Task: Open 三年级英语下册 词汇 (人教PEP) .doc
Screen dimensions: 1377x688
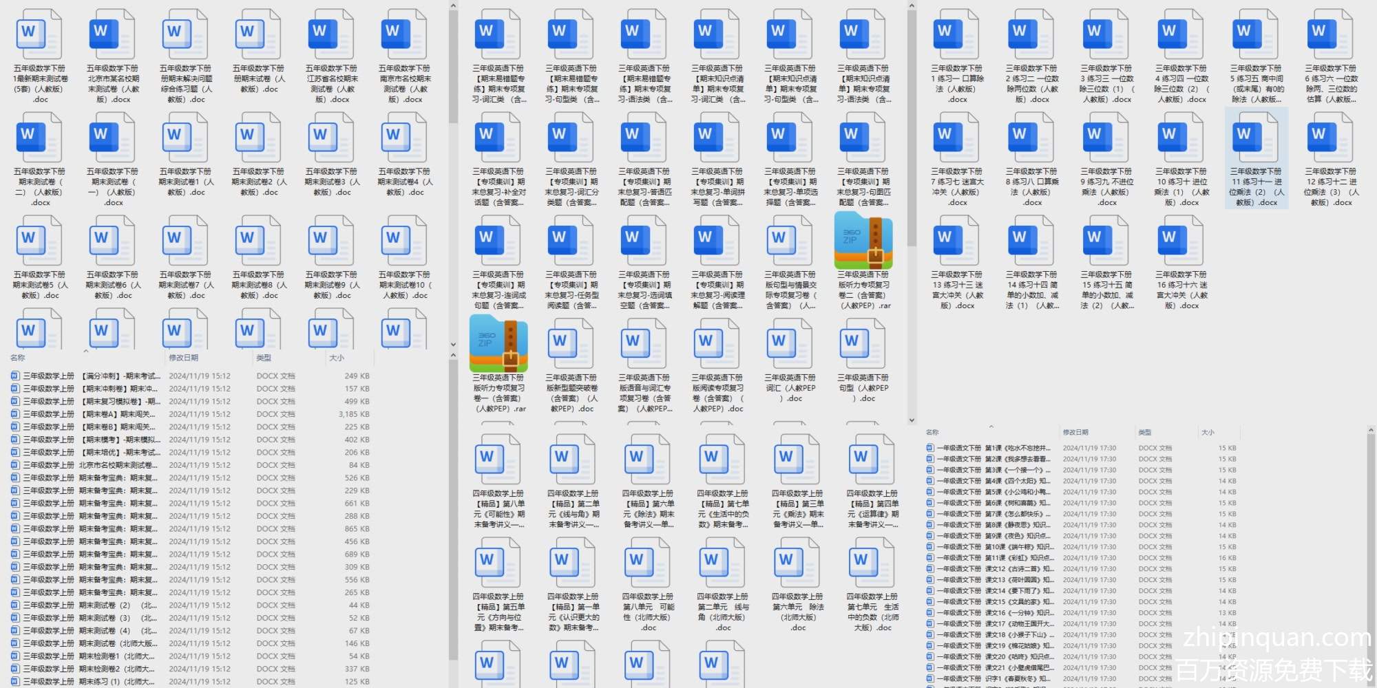Action: [x=790, y=344]
